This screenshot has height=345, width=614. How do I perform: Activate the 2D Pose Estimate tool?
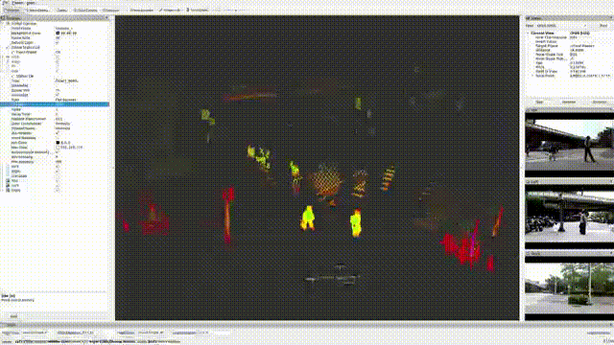[141, 11]
